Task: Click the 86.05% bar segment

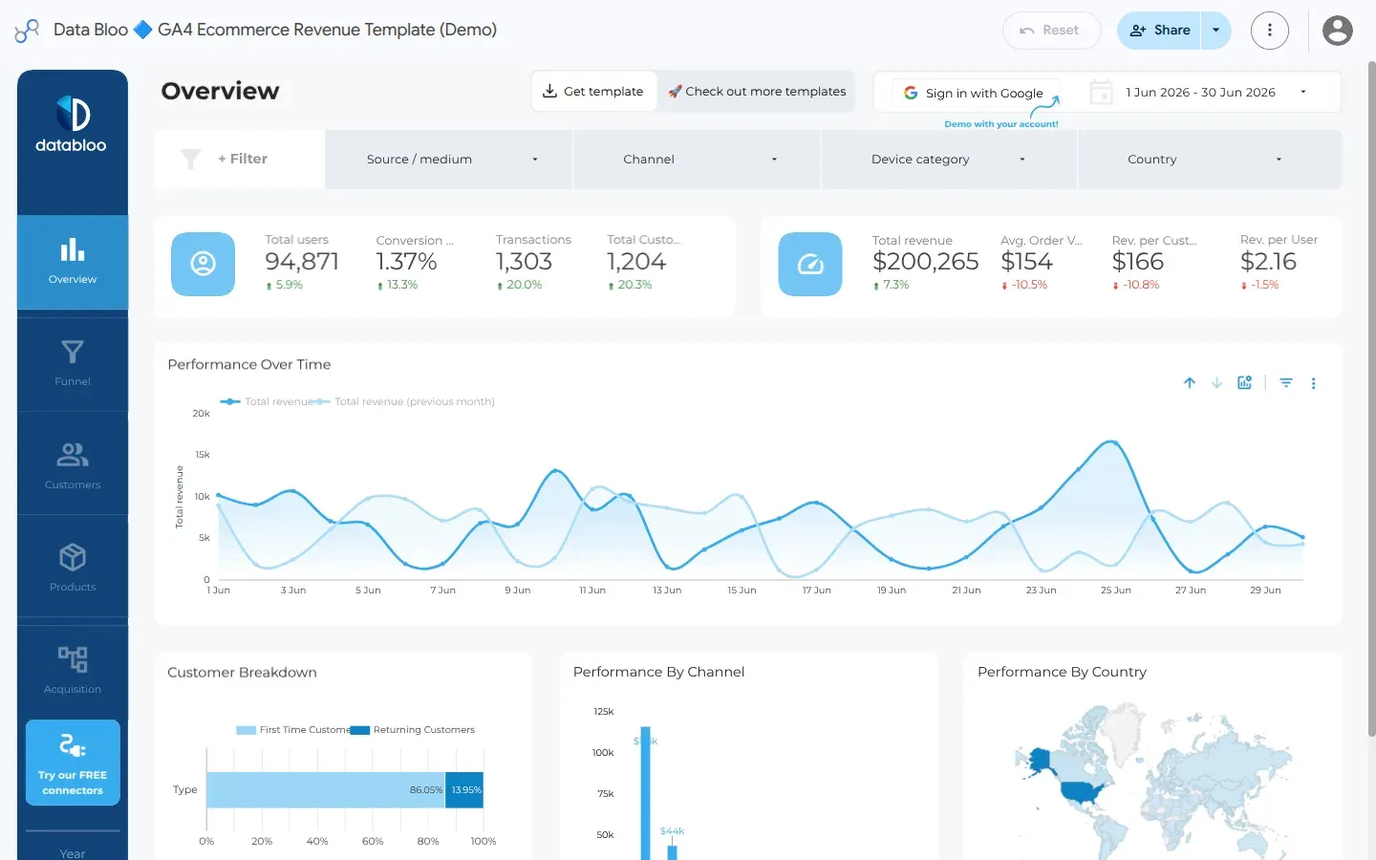Action: [x=326, y=790]
